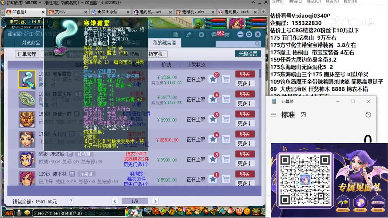Click the yellow chat bubble icon in chat bar
Viewport: 388px width, 218px height.
point(27,213)
